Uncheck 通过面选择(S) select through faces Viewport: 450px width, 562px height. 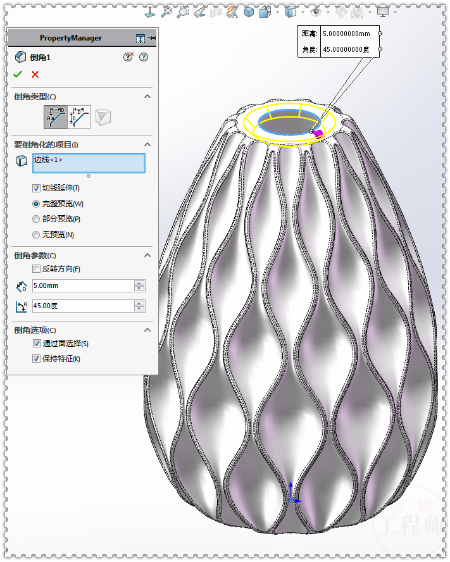point(36,344)
